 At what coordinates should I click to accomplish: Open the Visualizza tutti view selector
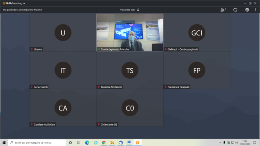click(130, 10)
